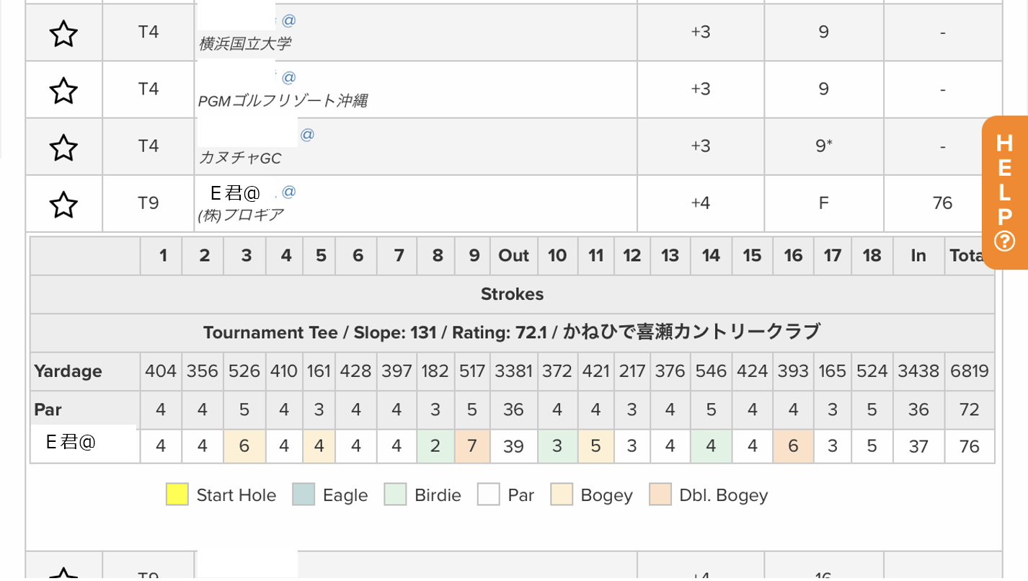Viewport: 1028px width, 581px height.
Task: Toggle favorite star for カヌチャGC player
Action: [x=63, y=147]
